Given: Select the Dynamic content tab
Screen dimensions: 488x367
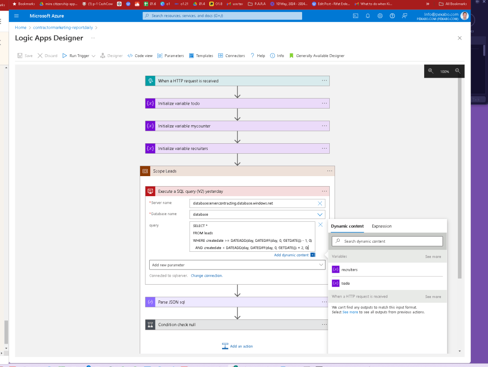Looking at the screenshot, I should [347, 226].
